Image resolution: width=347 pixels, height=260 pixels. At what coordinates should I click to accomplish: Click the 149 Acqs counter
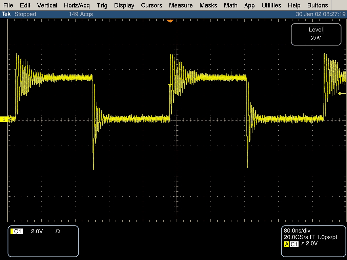coord(81,14)
